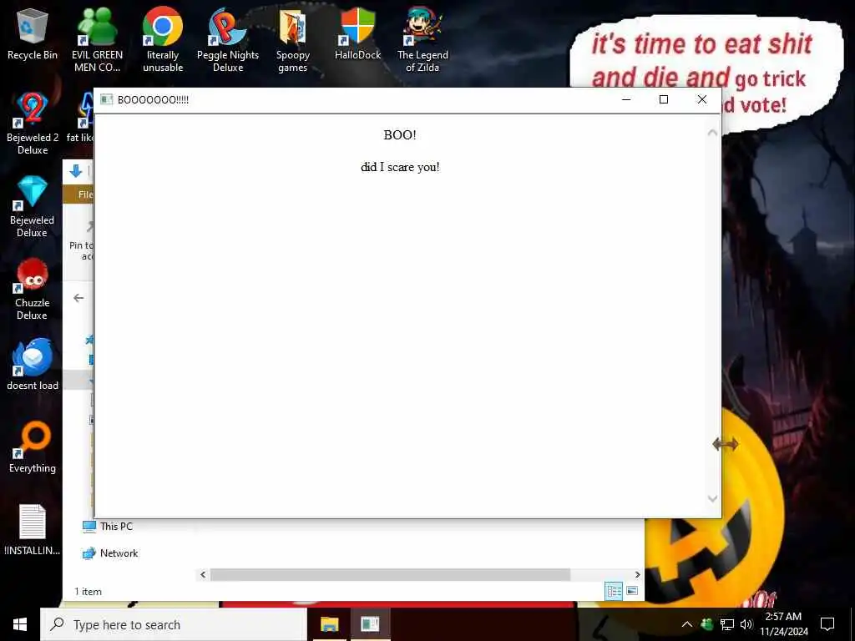Open the Action Center notifications icon
The height and width of the screenshot is (641, 855).
pos(827,624)
